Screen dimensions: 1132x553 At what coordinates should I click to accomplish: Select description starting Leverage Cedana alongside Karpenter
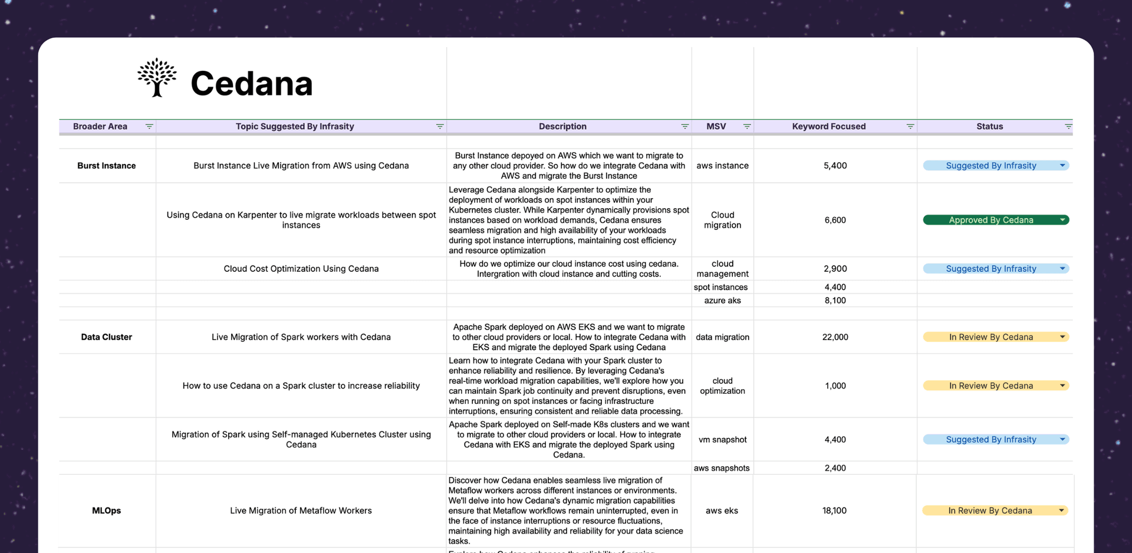[x=569, y=220]
